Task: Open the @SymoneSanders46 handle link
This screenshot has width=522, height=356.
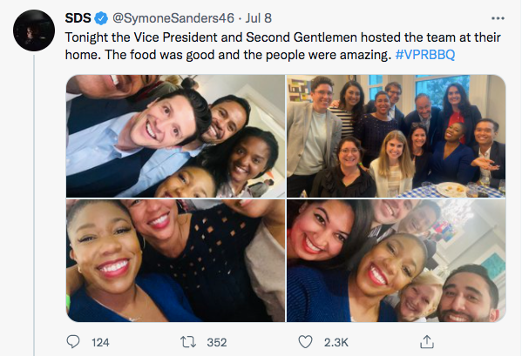Action: [173, 18]
